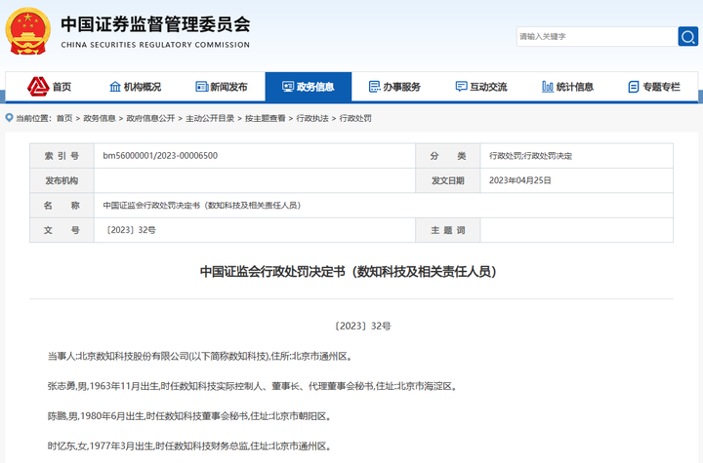Open 政府信息公开 breadcrumb link
Screen dimensions: 703x463
pos(150,118)
